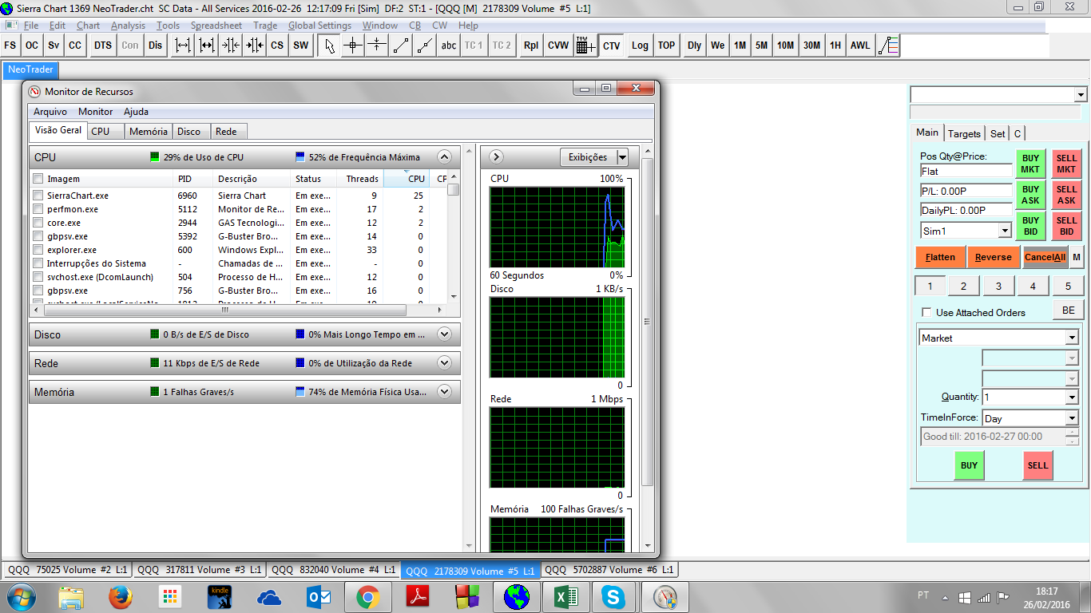This screenshot has height=613, width=1091.
Task: Open the Analysis menu in Sierra Chart
Action: click(x=128, y=26)
